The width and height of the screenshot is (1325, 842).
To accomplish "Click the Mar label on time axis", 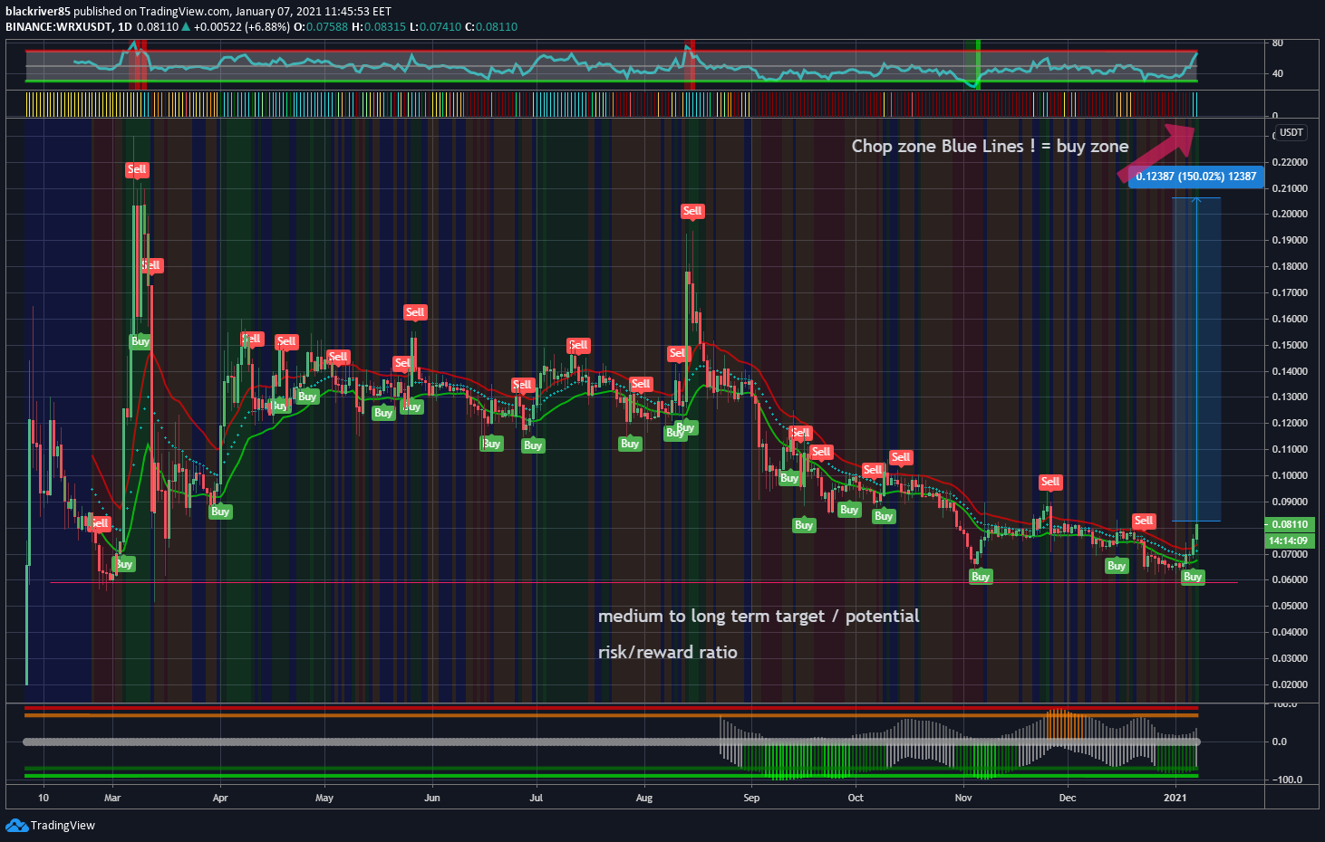I will tap(112, 798).
